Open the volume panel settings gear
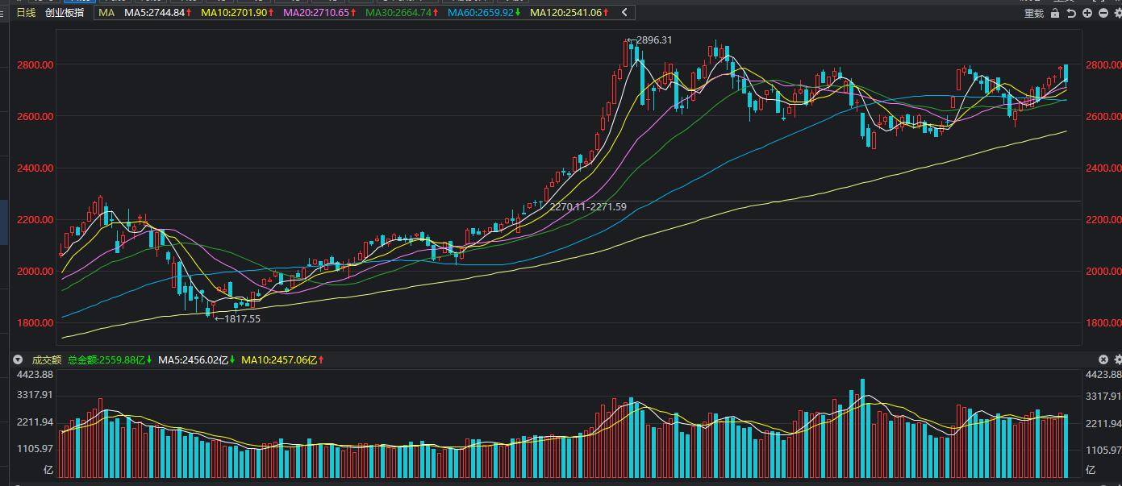Image resolution: width=1122 pixels, height=486 pixels. coord(1117,359)
